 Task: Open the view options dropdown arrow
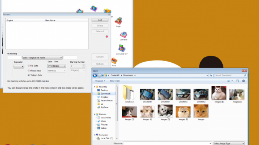232,81
